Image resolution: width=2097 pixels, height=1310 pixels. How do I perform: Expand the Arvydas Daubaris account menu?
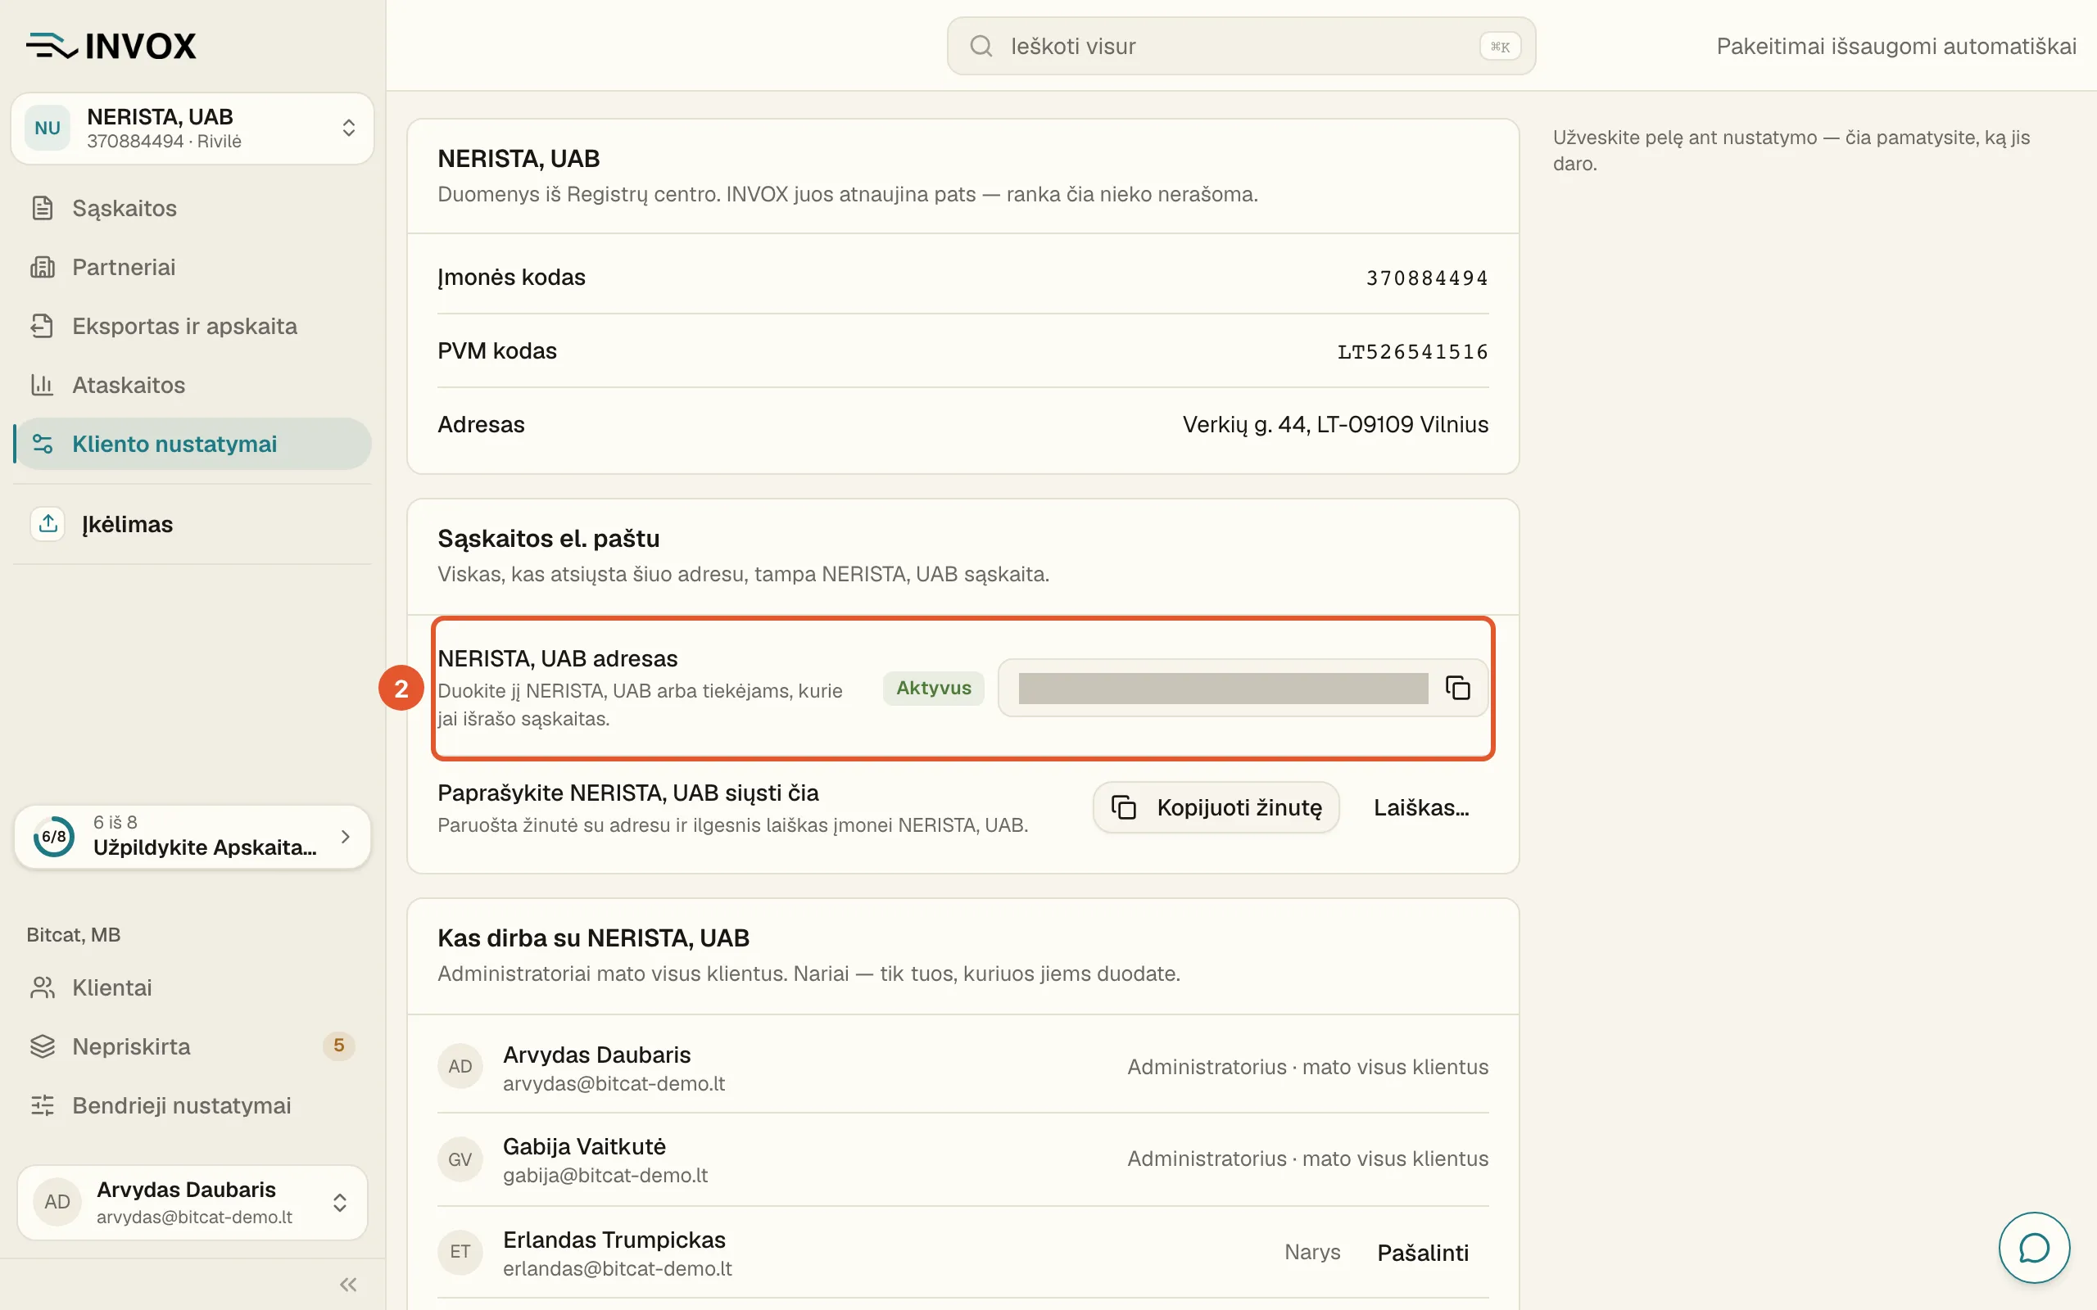(x=192, y=1202)
